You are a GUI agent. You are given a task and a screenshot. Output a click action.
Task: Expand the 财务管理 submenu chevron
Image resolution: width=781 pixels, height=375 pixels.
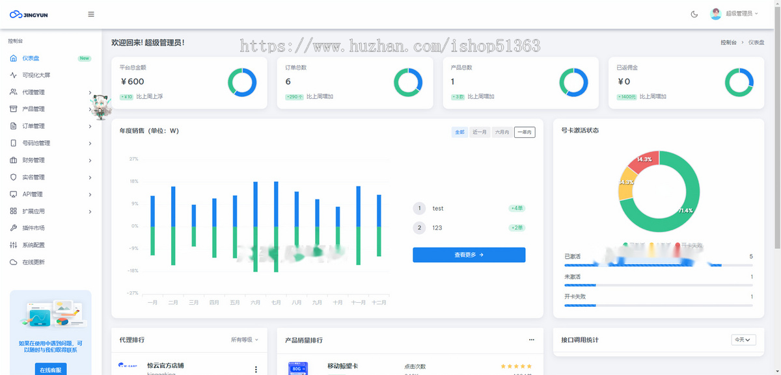tap(90, 160)
